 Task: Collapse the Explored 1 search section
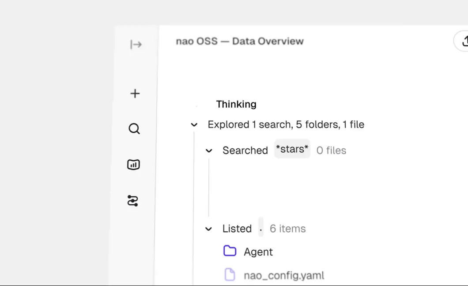point(194,124)
